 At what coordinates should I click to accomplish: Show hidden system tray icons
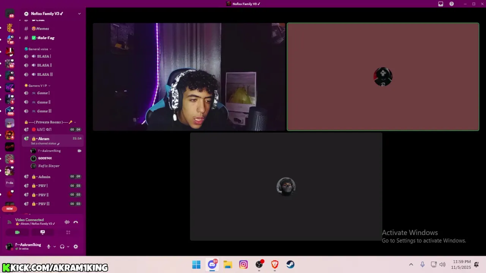pyautogui.click(x=411, y=265)
